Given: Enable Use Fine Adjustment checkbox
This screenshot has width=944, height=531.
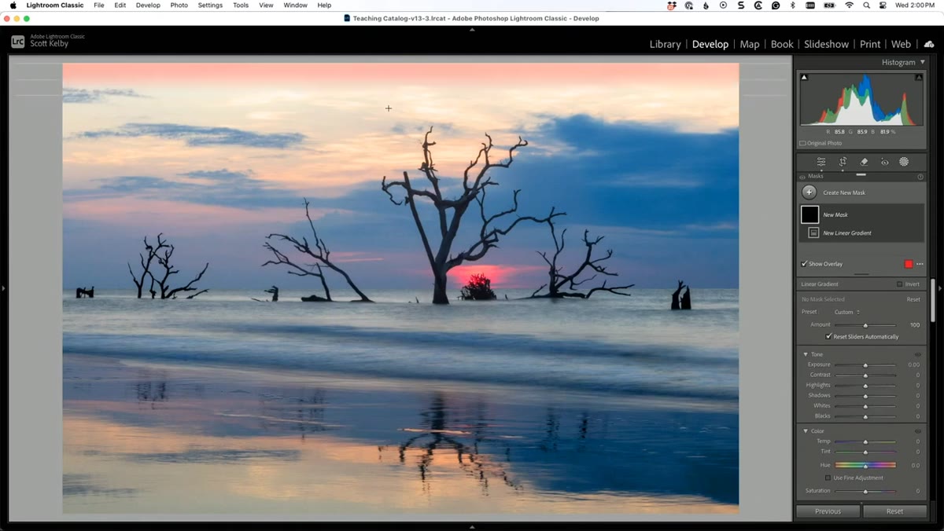Looking at the screenshot, I should pyautogui.click(x=828, y=478).
